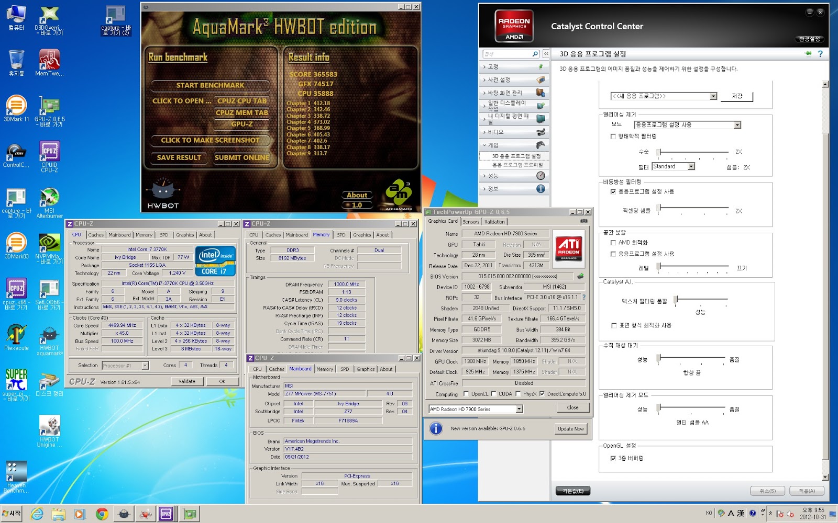The width and height of the screenshot is (838, 523).
Task: Open the cpuz_x64 shortcut icon
Action: pos(16,294)
